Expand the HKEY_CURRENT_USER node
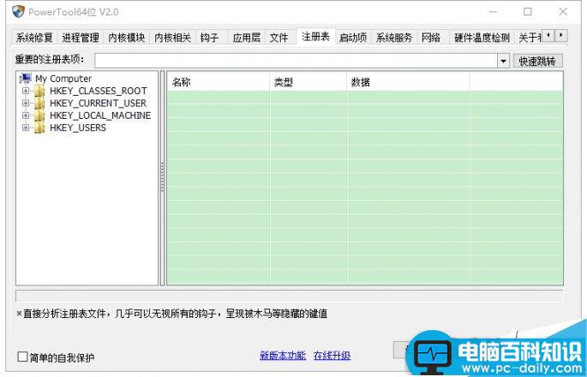Screen dimensions: 587x377 [x=26, y=103]
